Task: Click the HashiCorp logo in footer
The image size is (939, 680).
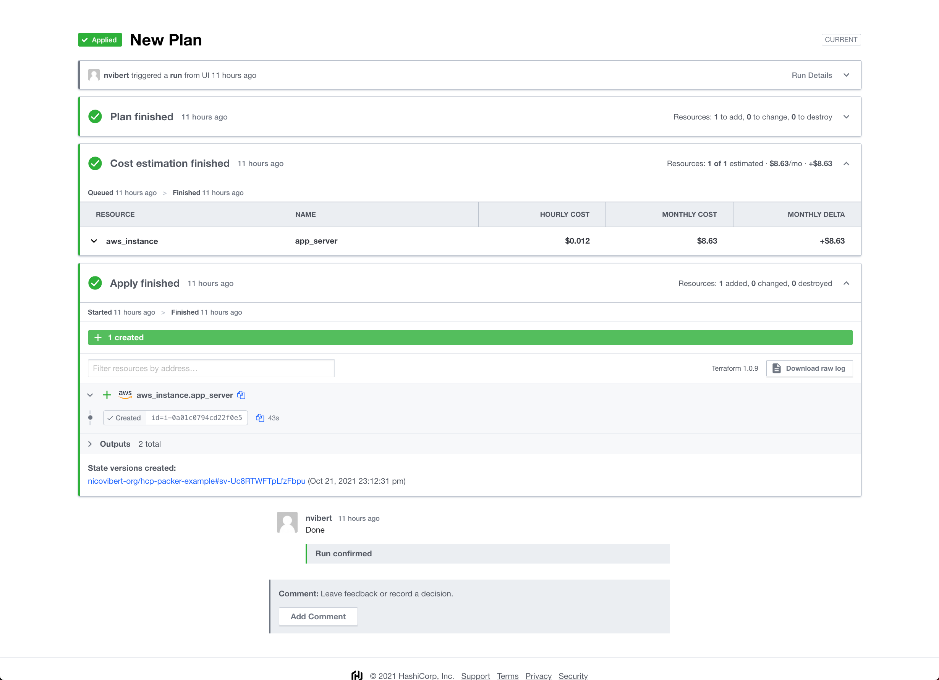Action: coord(357,675)
